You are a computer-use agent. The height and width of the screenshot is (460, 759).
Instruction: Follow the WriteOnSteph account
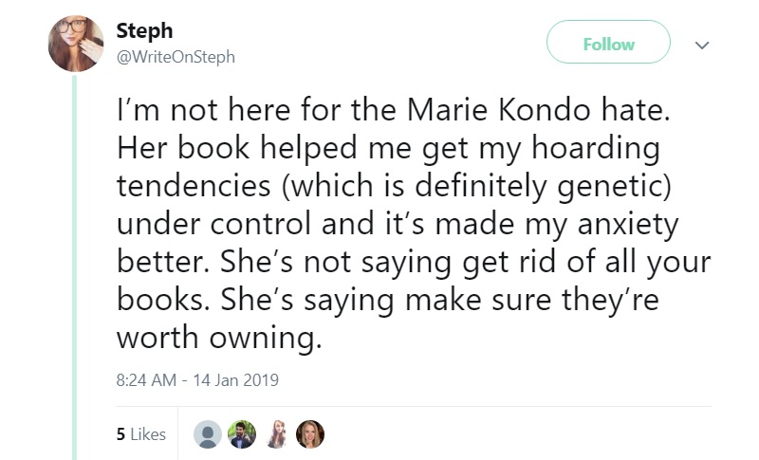(x=608, y=42)
